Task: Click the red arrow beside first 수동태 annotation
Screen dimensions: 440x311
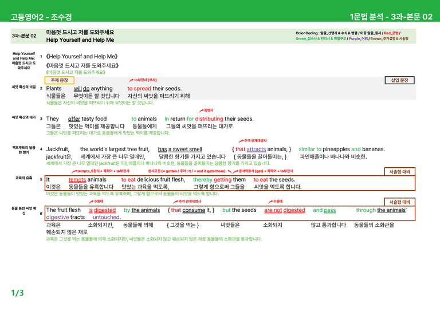Action: [x=91, y=202]
